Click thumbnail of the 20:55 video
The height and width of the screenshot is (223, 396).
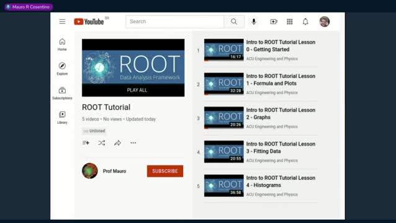(224, 152)
